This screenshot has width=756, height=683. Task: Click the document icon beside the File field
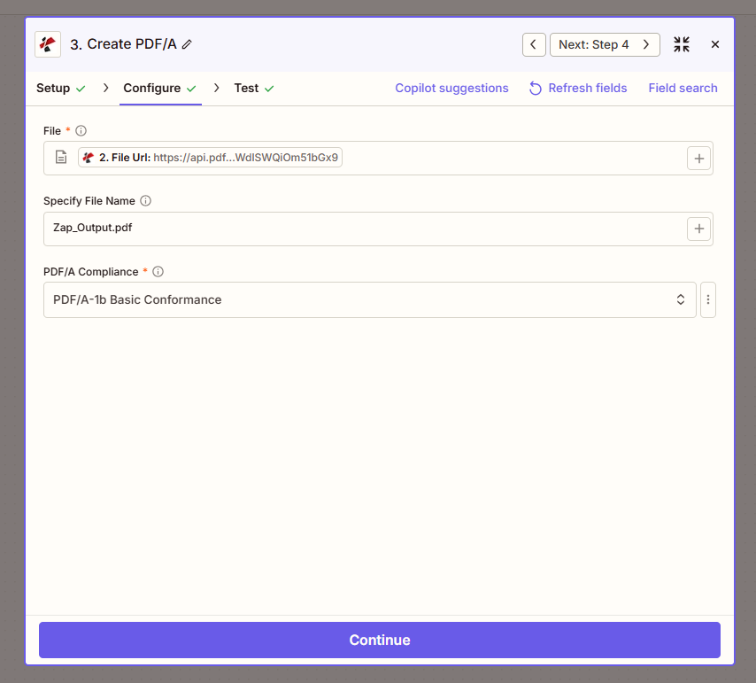tap(59, 158)
